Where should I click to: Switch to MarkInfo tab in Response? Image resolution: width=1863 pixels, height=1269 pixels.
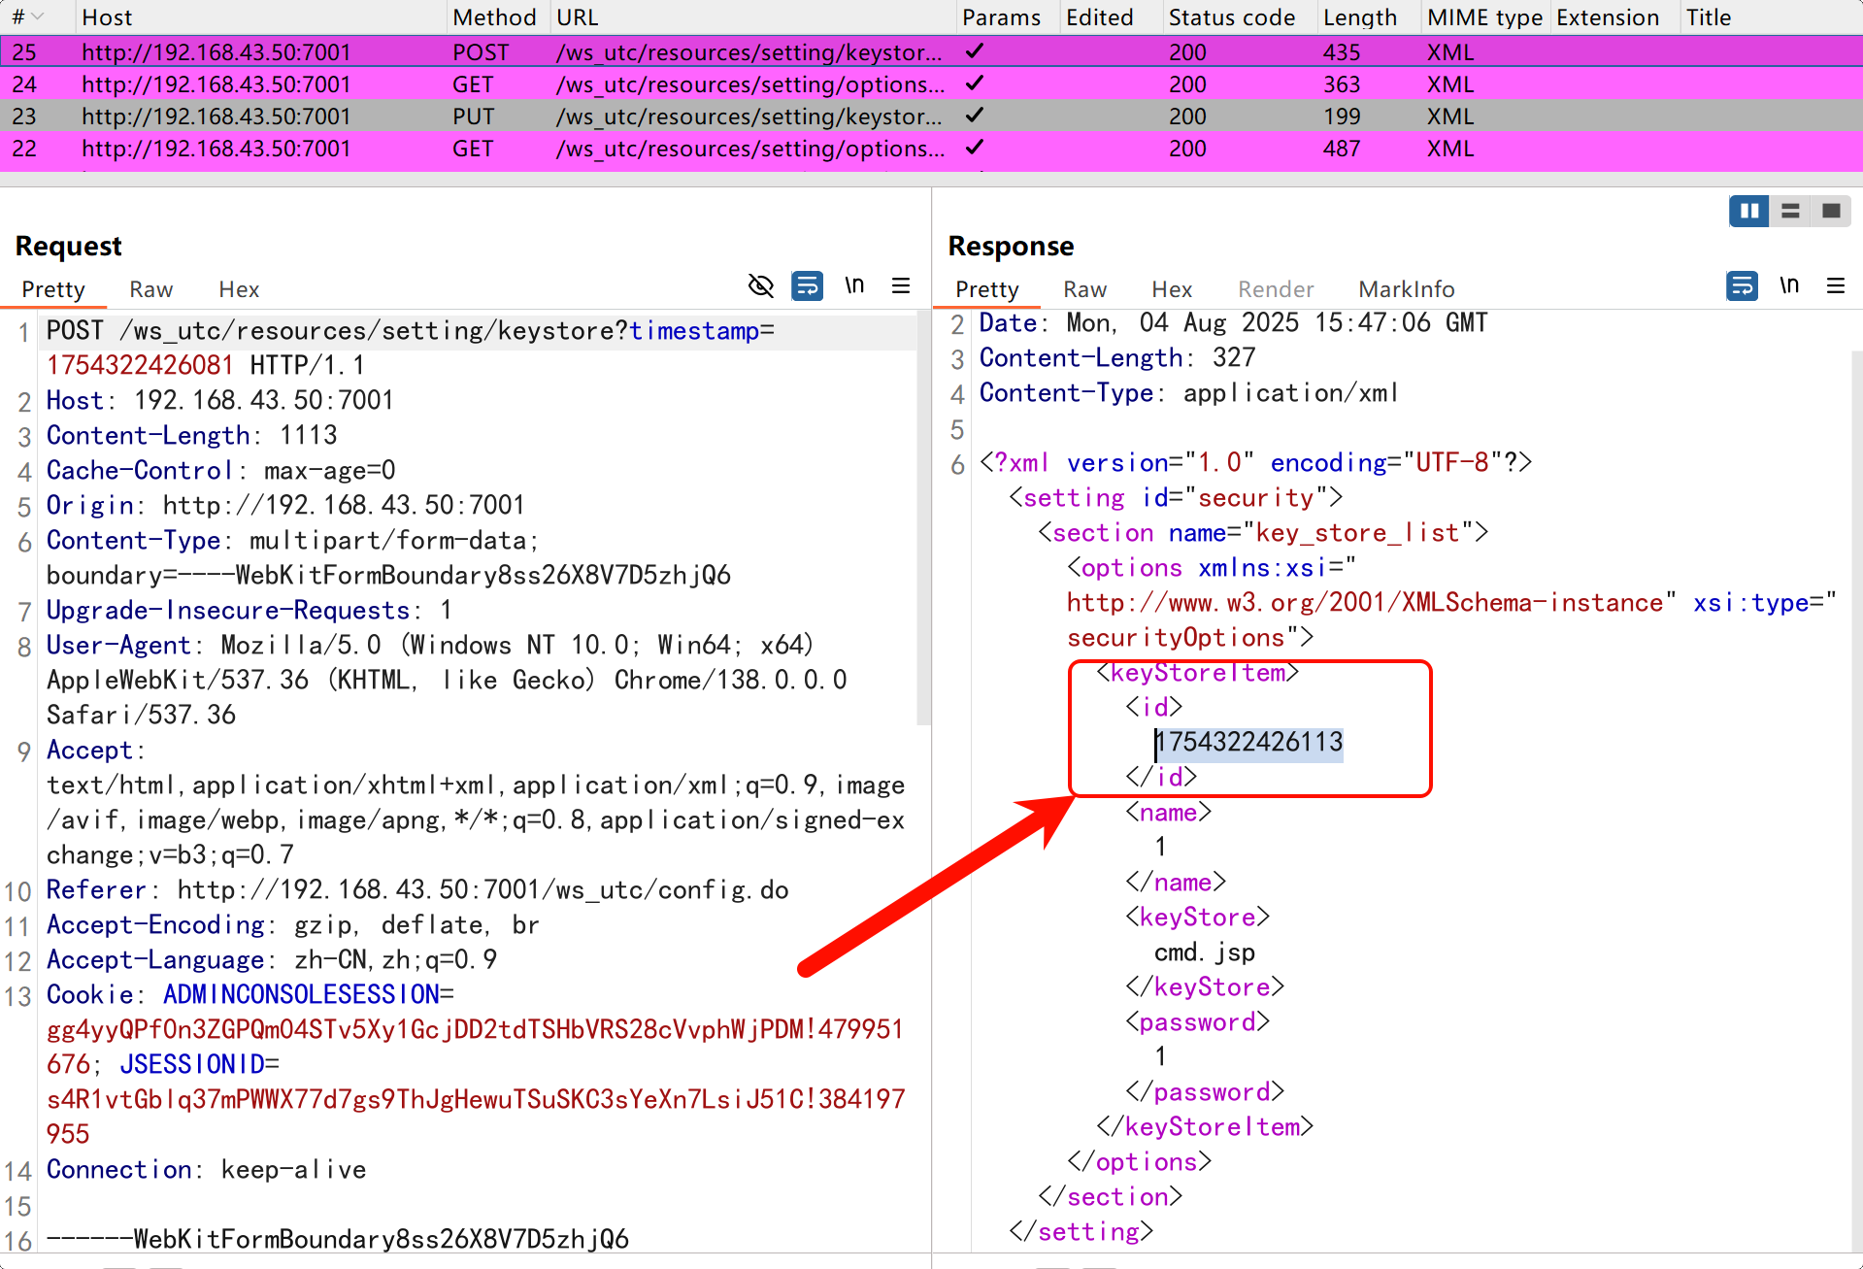pyautogui.click(x=1406, y=289)
